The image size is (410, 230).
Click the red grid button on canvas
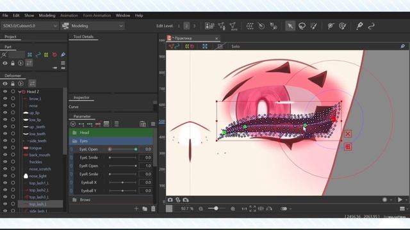348,147
